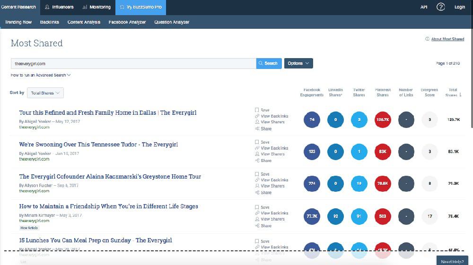Click number of links circle for Greystone Home Tour
Image resolution: width=473 pixels, height=265 pixels.
click(x=406, y=183)
